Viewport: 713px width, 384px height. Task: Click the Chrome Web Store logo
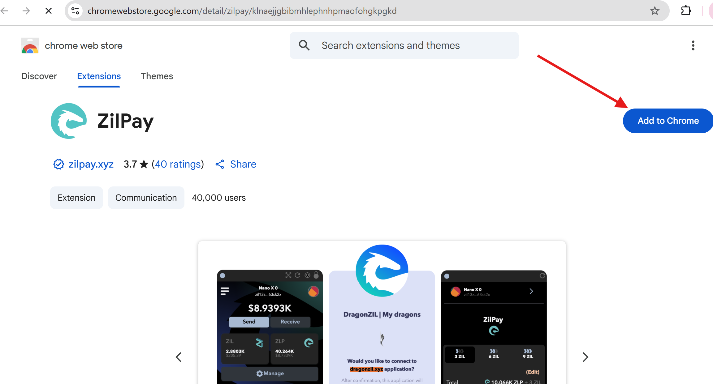pyautogui.click(x=30, y=46)
